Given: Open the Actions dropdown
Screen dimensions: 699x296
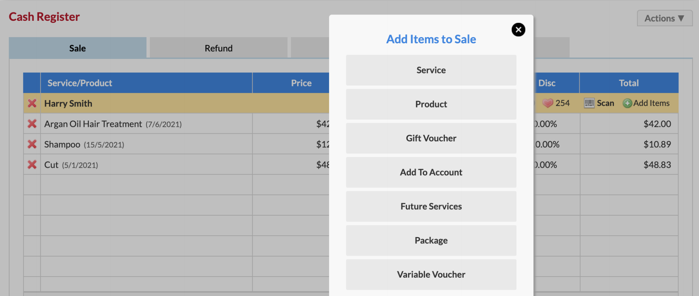Looking at the screenshot, I should (x=664, y=18).
